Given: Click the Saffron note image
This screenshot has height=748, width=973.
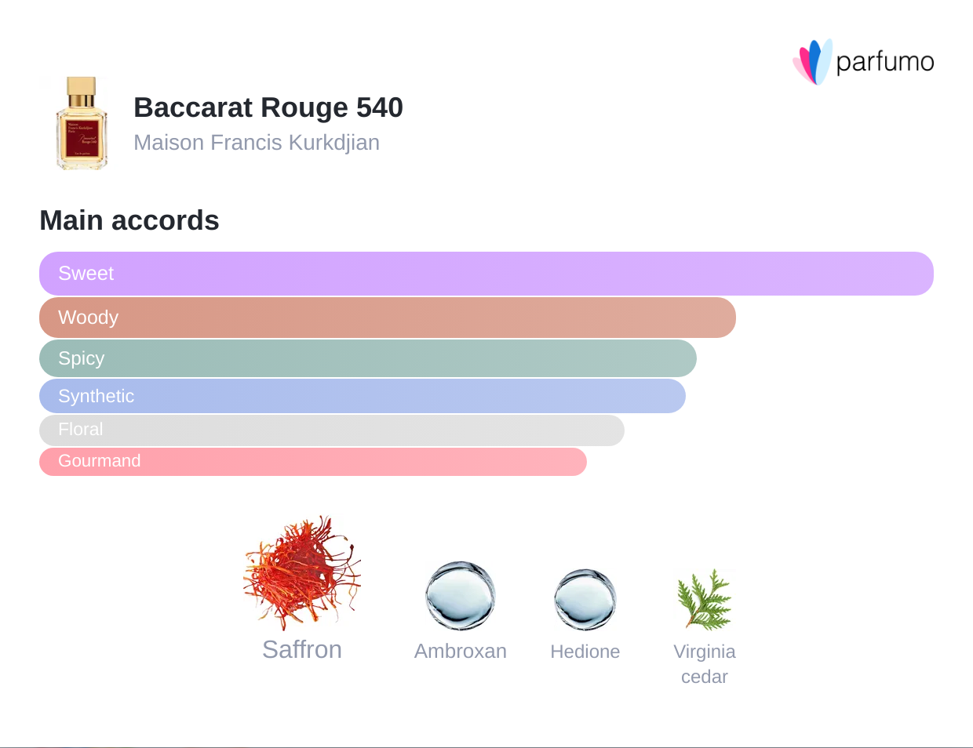Looking at the screenshot, I should [302, 573].
